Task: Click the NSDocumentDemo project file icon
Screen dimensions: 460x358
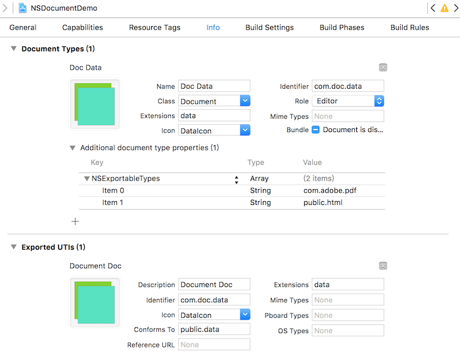Action: 24,9
